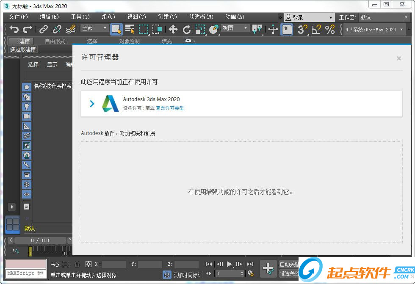Click the Percent Snap icon
The height and width of the screenshot is (284, 415).
(330, 29)
